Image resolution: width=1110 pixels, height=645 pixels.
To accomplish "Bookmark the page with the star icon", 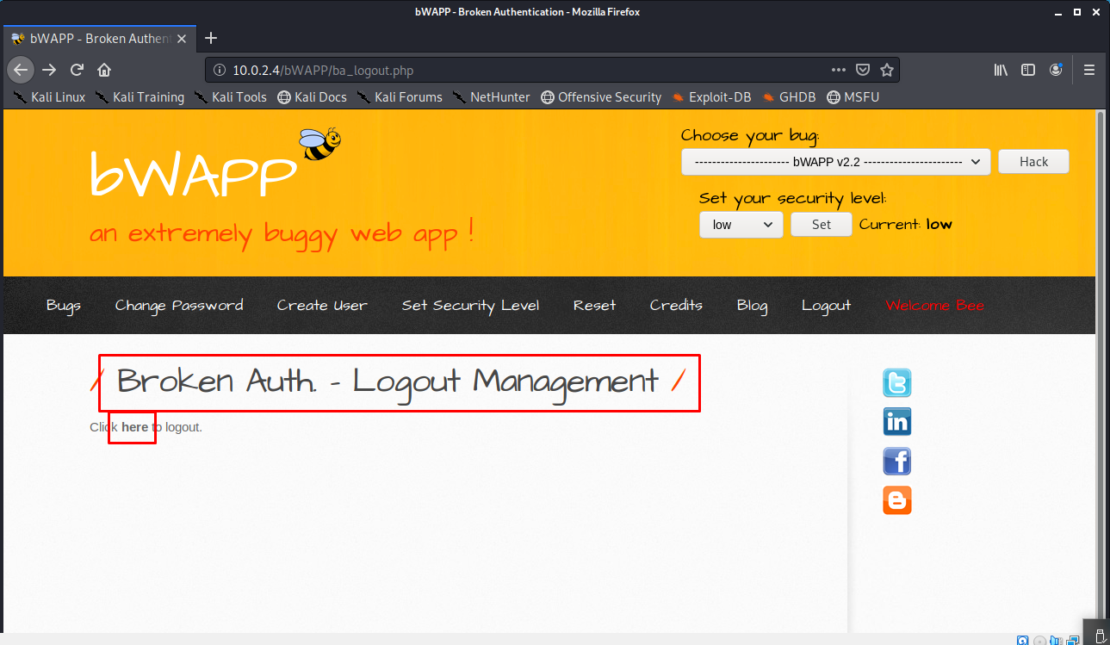I will (x=887, y=70).
